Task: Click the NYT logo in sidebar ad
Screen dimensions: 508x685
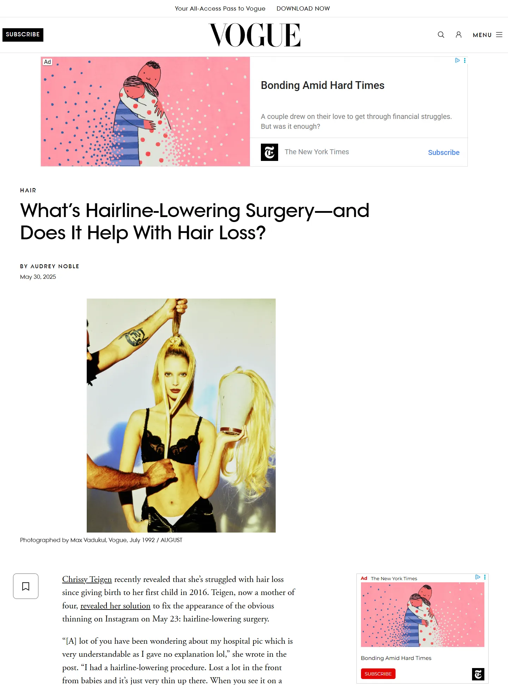Action: coord(478,674)
